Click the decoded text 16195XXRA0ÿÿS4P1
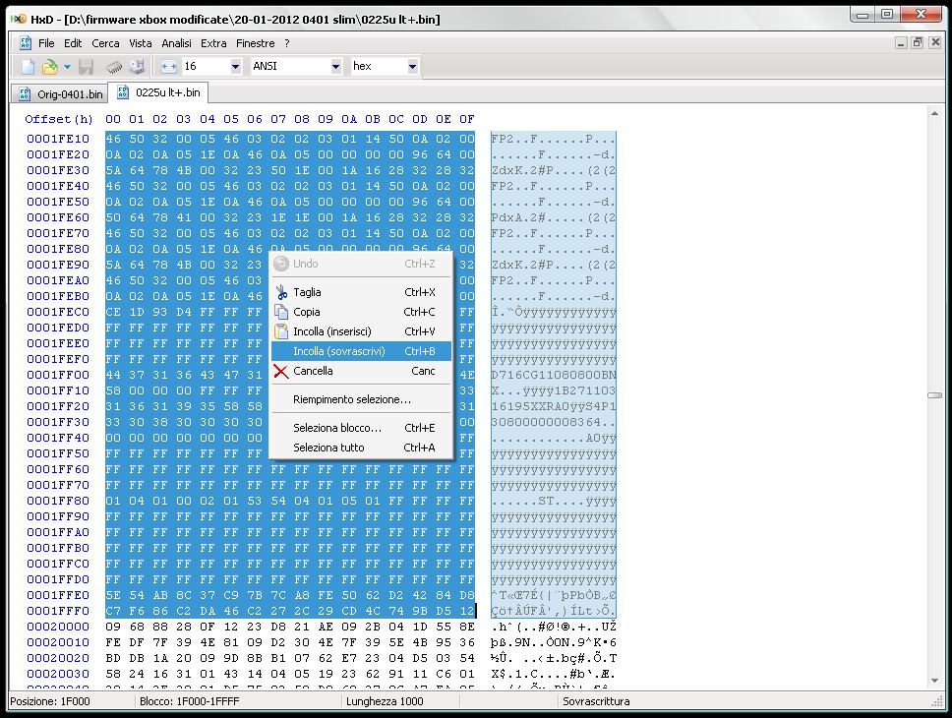 point(553,406)
